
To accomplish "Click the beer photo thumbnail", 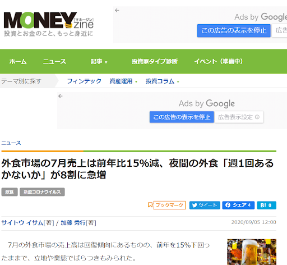I will click(x=252, y=252).
